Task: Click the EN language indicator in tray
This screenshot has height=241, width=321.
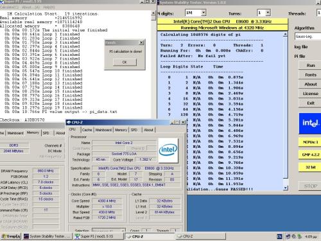Action: pyautogui.click(x=279, y=237)
